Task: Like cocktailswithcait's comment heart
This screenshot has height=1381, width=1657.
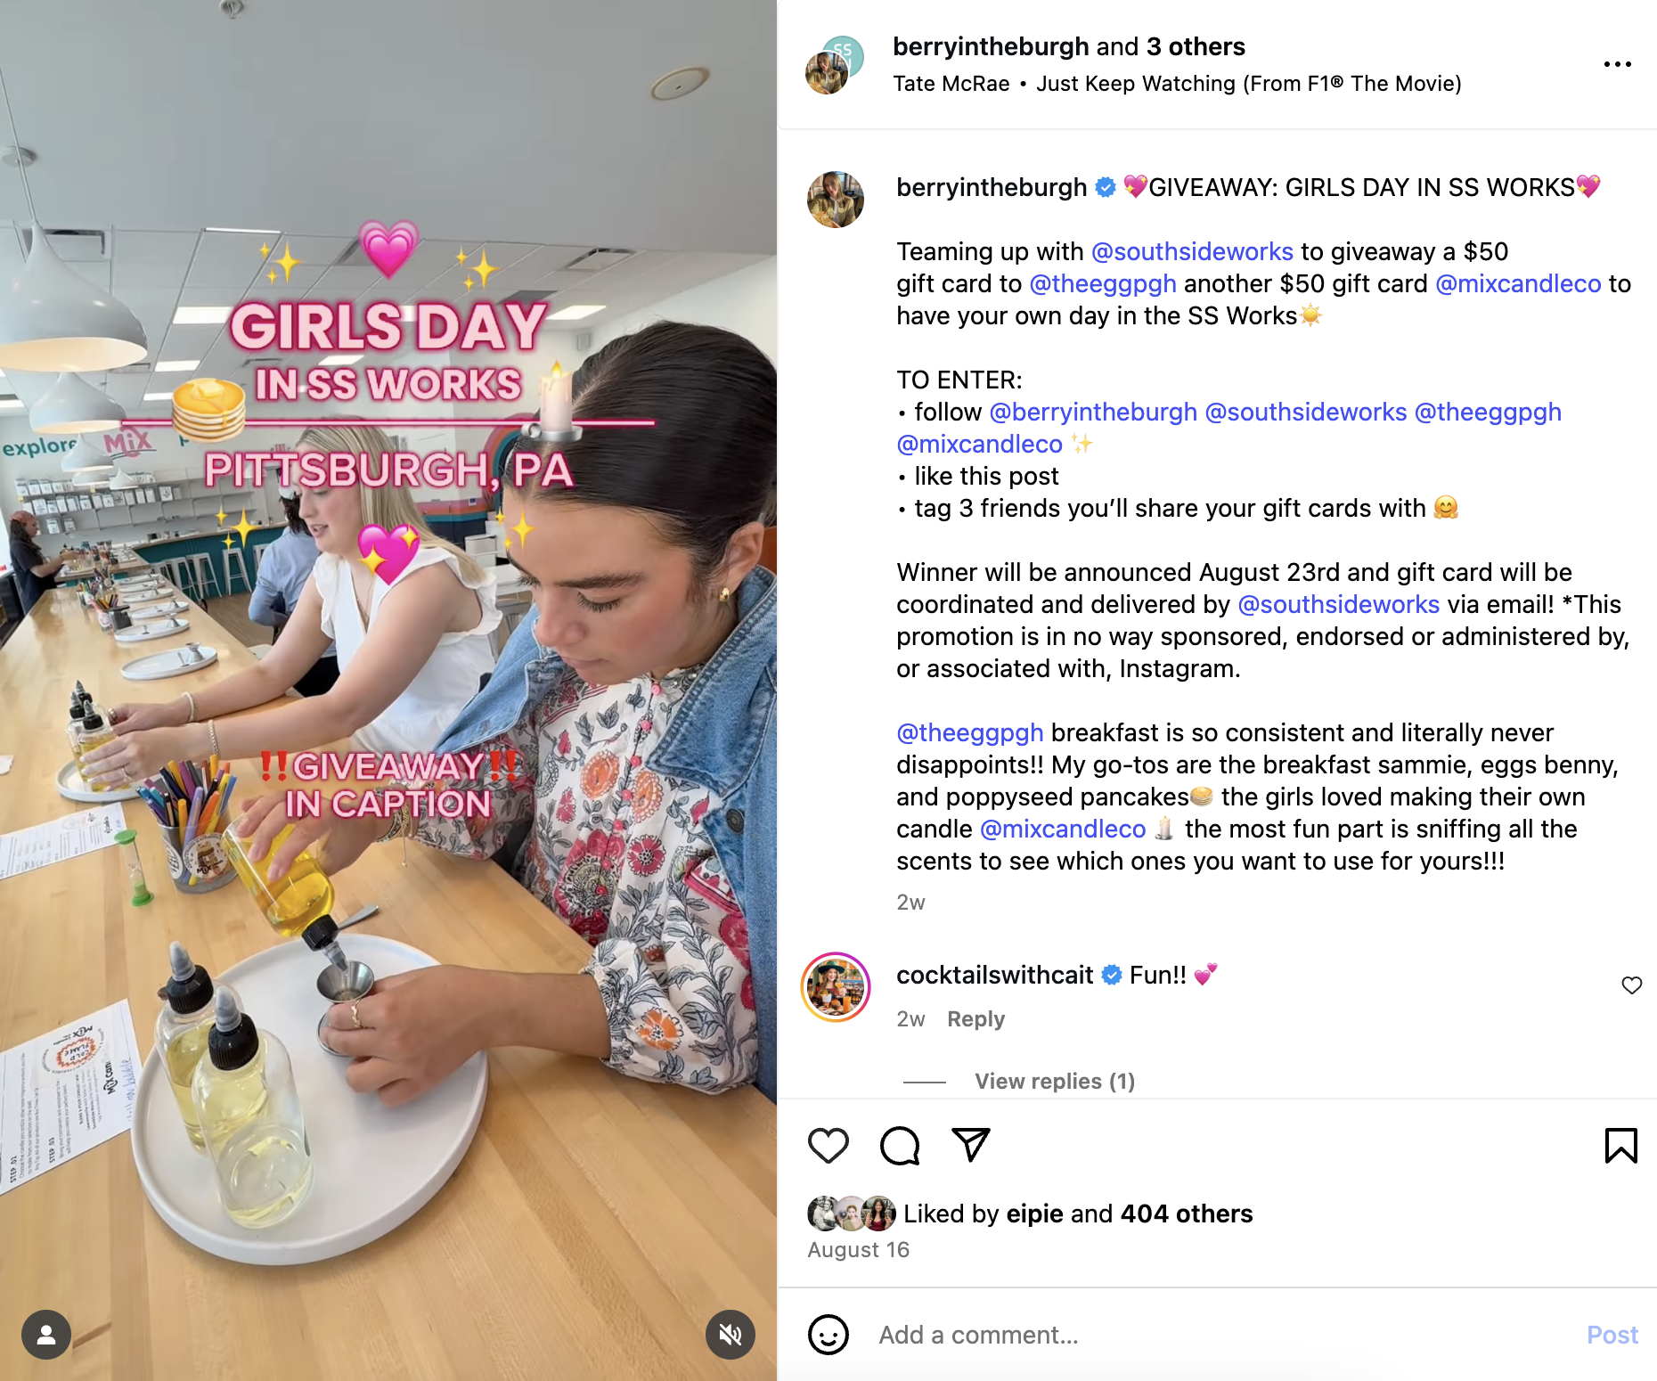Action: [1631, 985]
